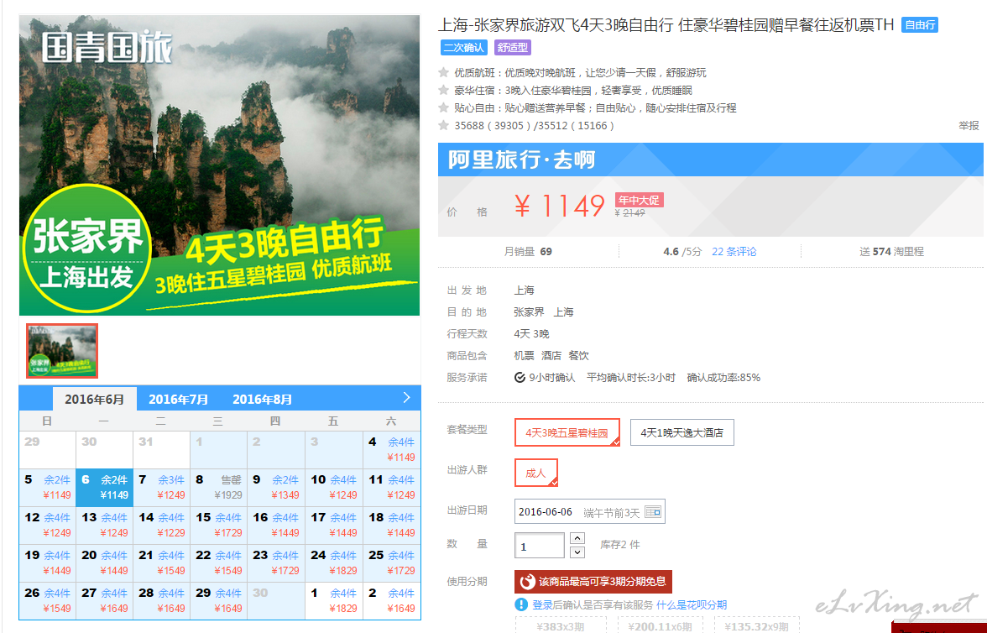The height and width of the screenshot is (633, 987).
Task: Click the quantity input field
Action: (x=540, y=546)
